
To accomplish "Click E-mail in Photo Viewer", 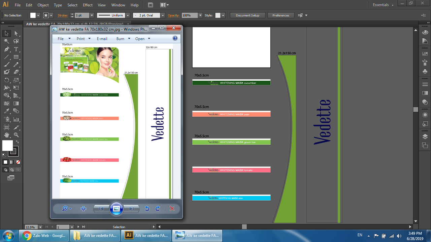I will click(102, 39).
